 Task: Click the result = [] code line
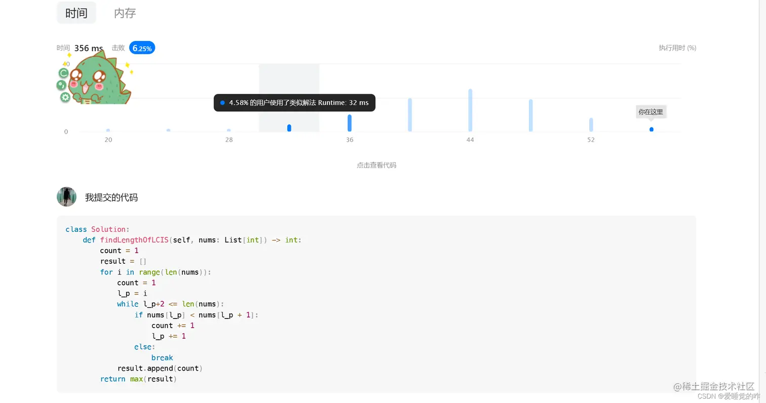point(123,261)
